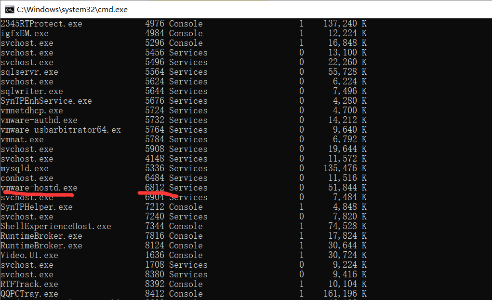The image size is (492, 300).
Task: Click the conhost.exe process name
Action: (x=27, y=178)
